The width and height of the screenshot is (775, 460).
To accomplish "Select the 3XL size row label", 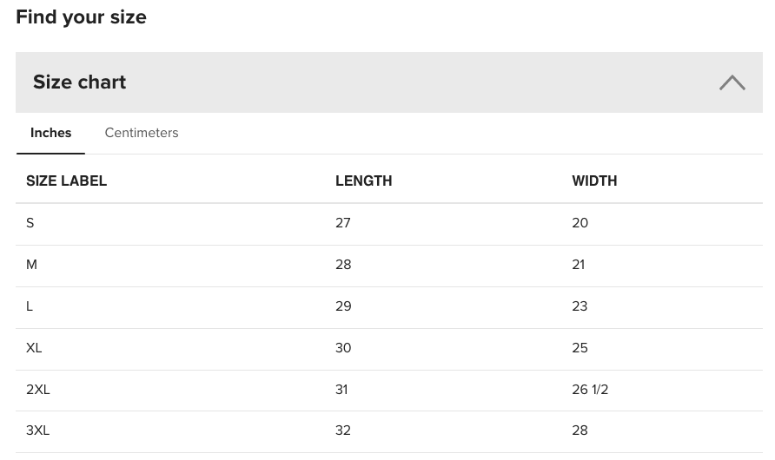I will point(38,430).
